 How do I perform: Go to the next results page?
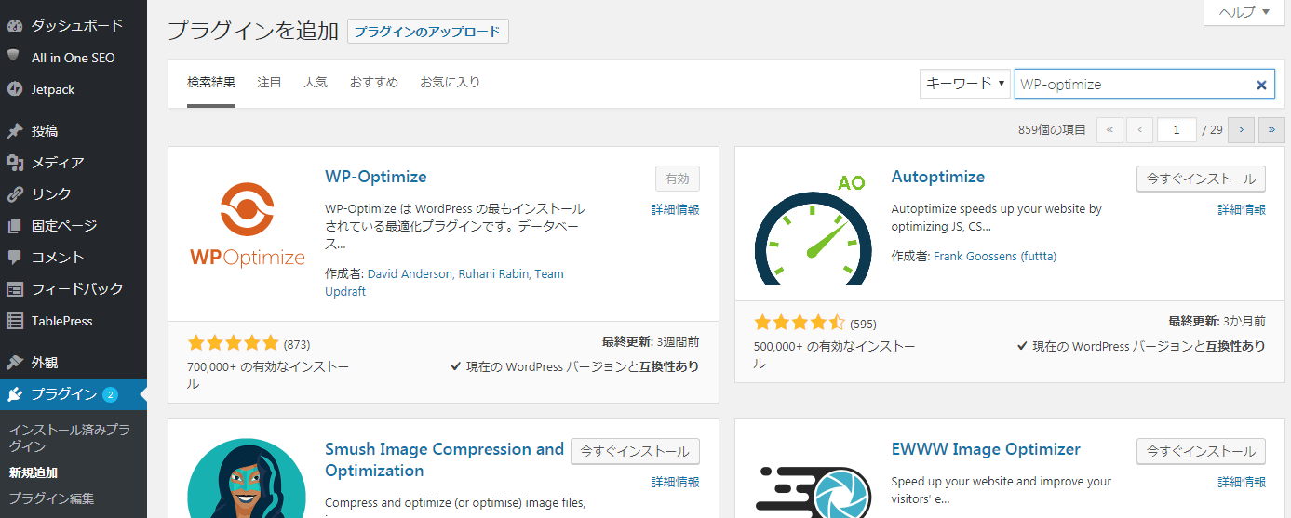tap(1242, 130)
